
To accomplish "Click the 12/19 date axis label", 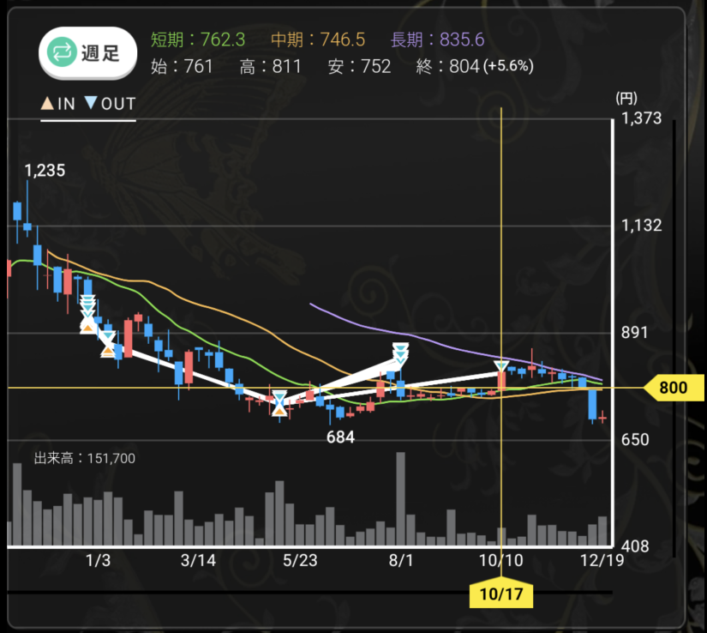I will 602,560.
